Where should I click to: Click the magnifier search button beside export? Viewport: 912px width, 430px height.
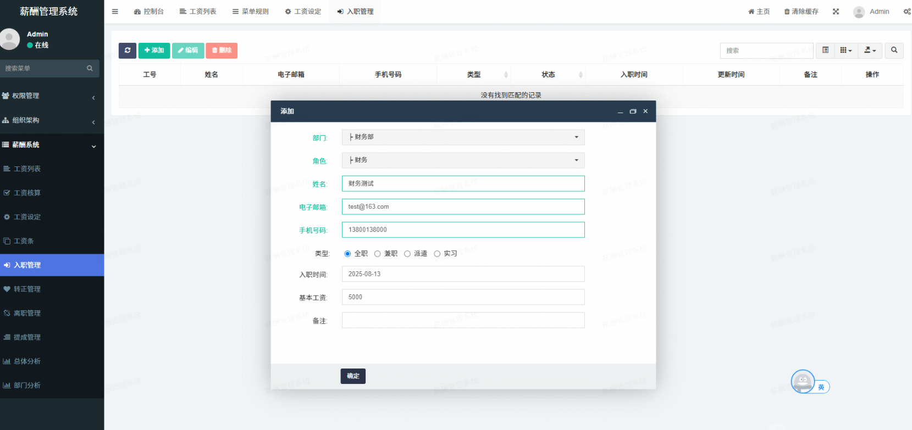pyautogui.click(x=894, y=51)
